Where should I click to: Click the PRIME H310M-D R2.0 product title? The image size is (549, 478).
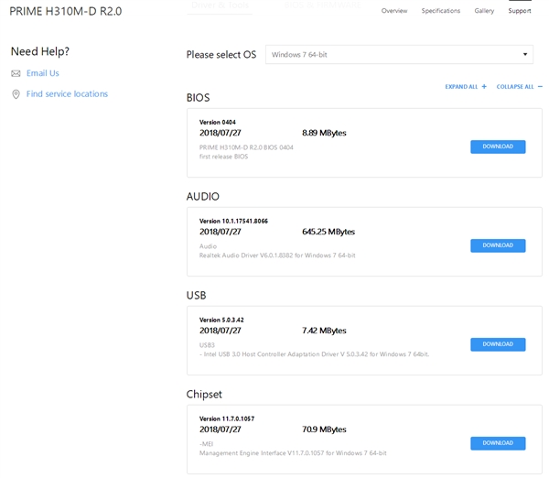pos(65,12)
